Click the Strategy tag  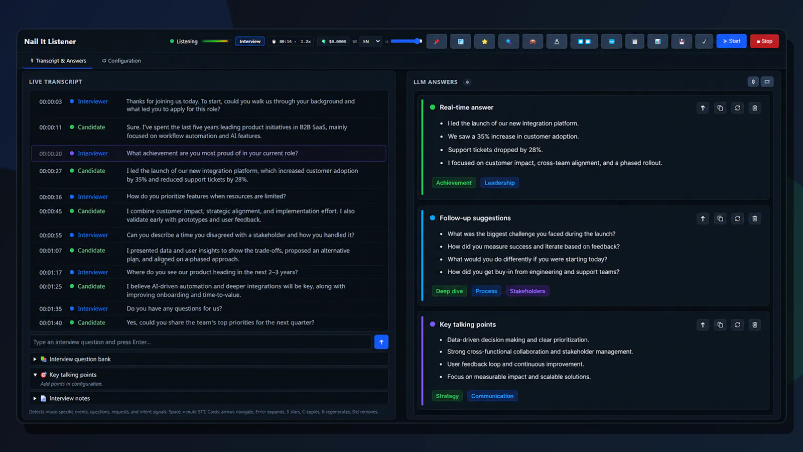447,396
